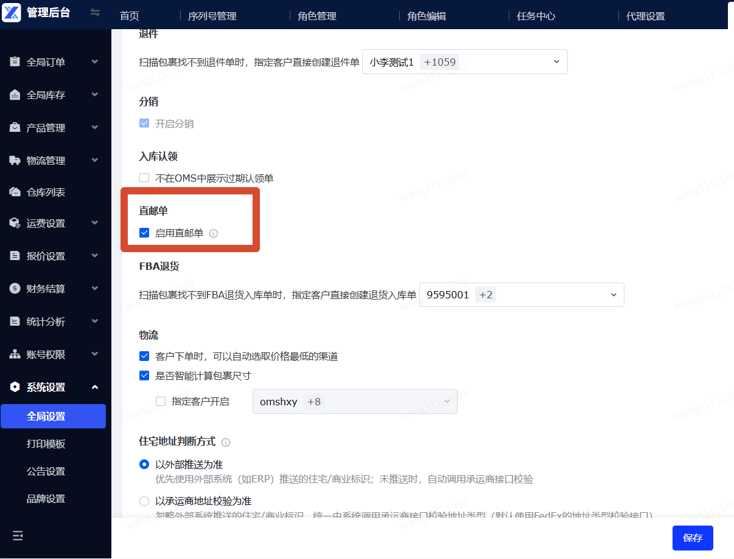Expand 账号权限 chevron
Image resolution: width=734 pixels, height=559 pixels.
94,354
